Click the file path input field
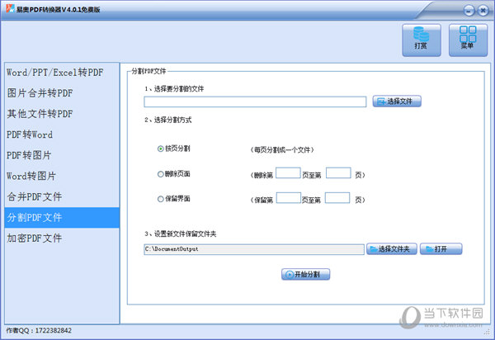The height and width of the screenshot is (340, 495). pyautogui.click(x=255, y=102)
